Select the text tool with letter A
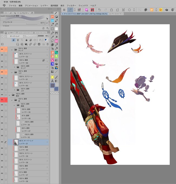The image size is (176, 184). pyautogui.click(x=52, y=81)
